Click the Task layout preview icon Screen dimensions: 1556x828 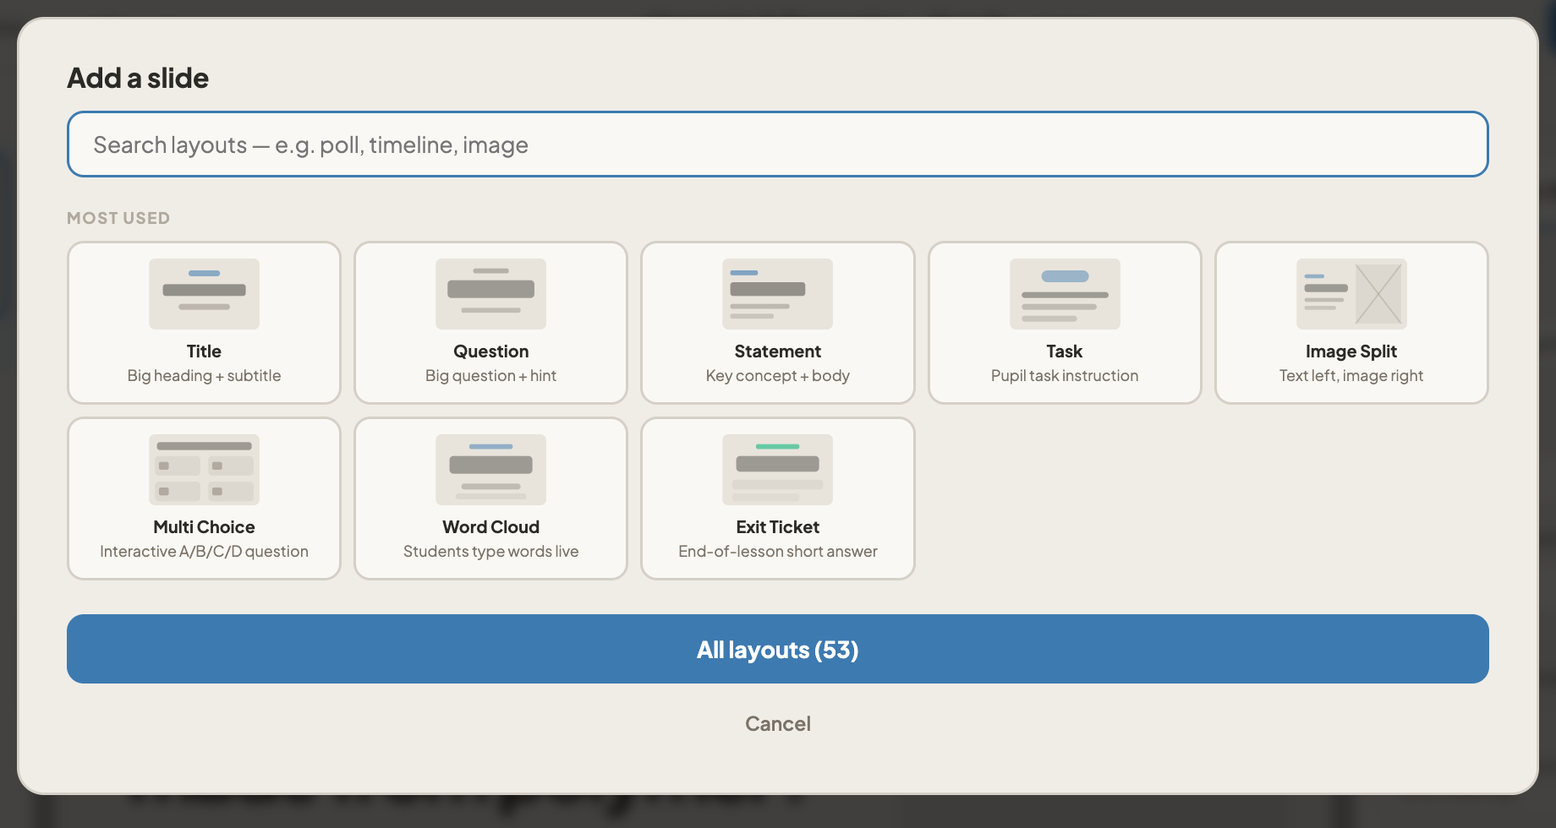click(1065, 294)
